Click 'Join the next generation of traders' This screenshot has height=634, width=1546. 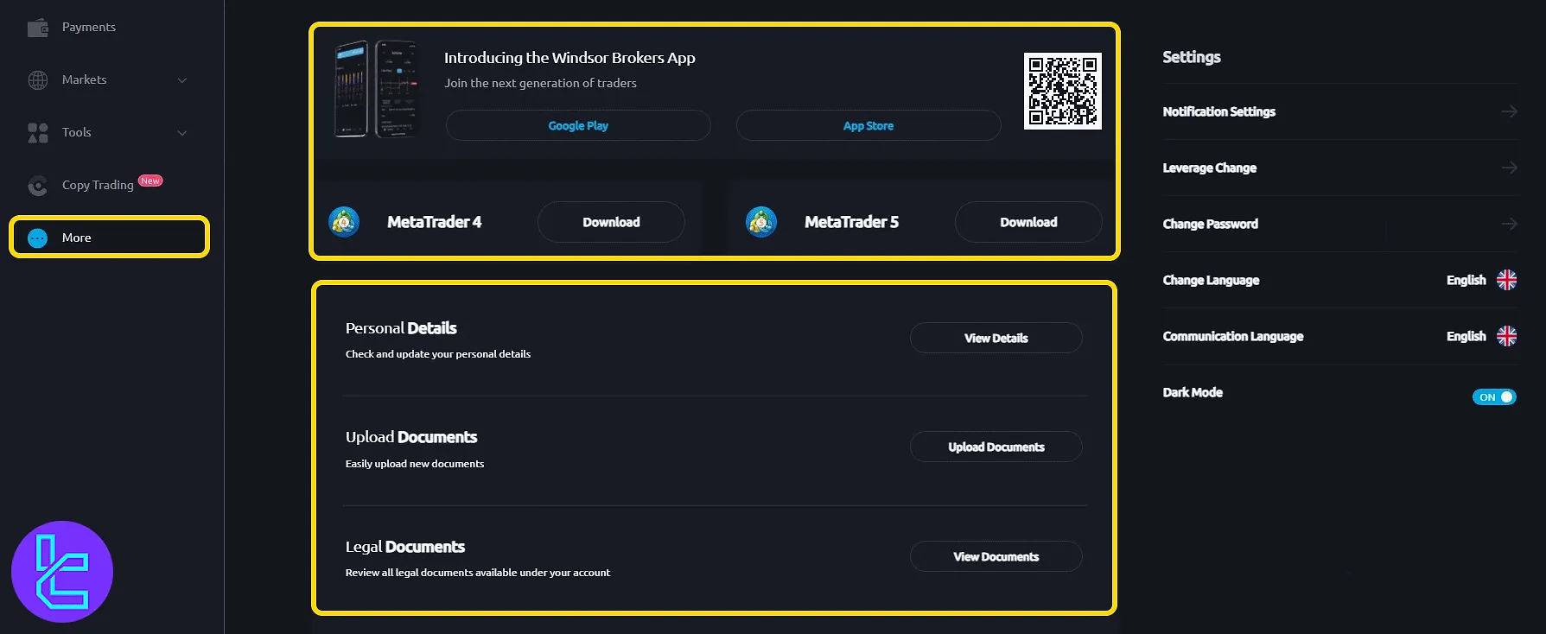click(540, 83)
